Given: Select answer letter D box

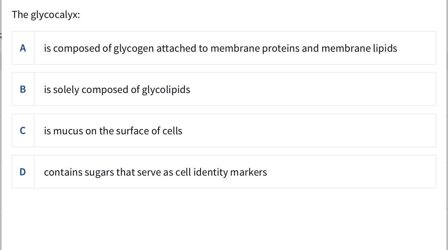Looking at the screenshot, I should point(23,172).
